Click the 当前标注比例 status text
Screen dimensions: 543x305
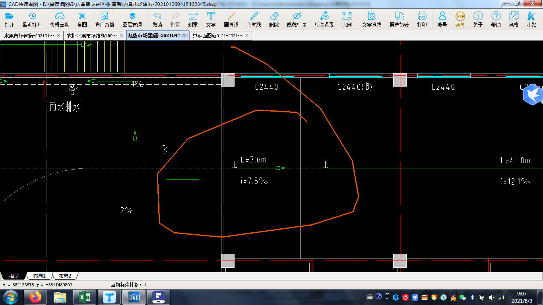tap(128, 285)
